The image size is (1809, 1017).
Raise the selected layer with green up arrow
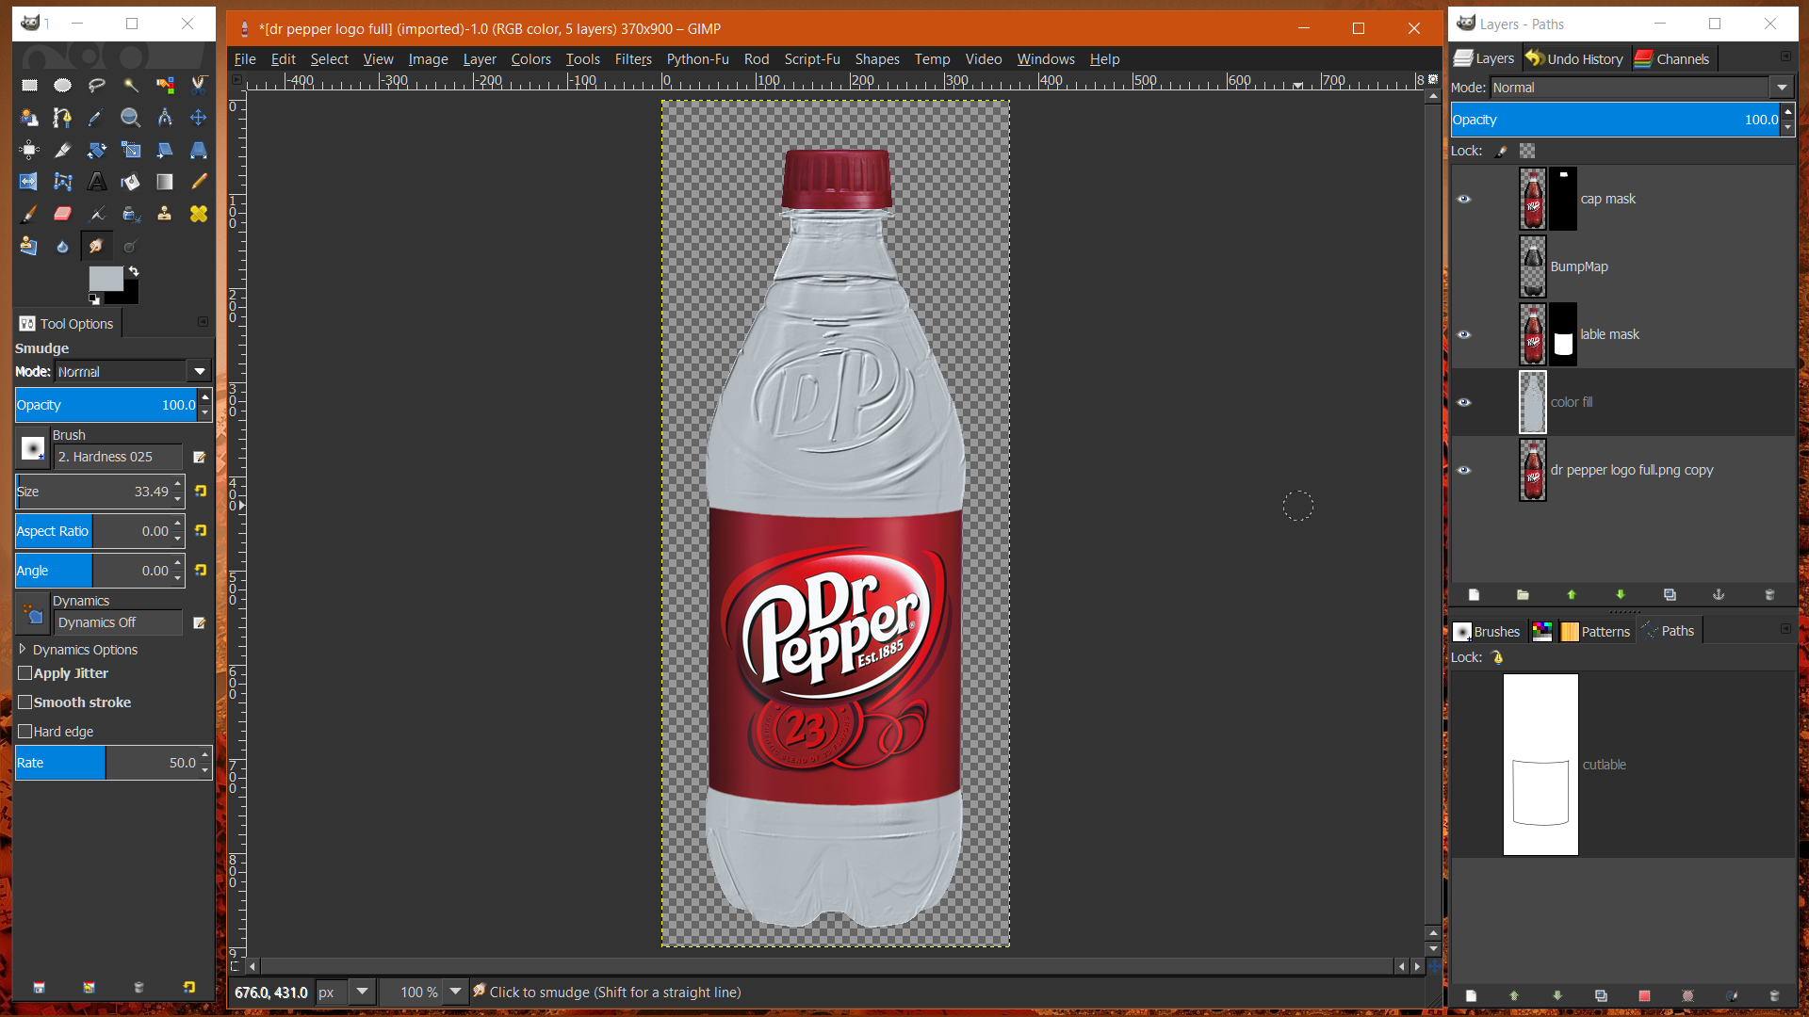point(1572,594)
